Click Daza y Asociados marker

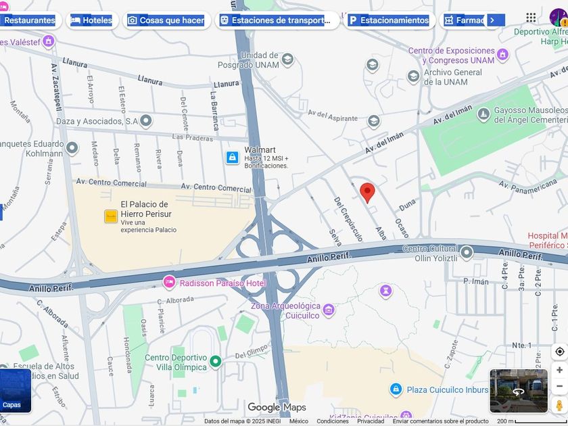(x=145, y=121)
